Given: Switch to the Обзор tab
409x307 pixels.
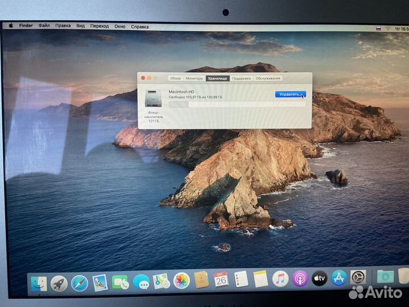Looking at the screenshot, I should pyautogui.click(x=176, y=78).
